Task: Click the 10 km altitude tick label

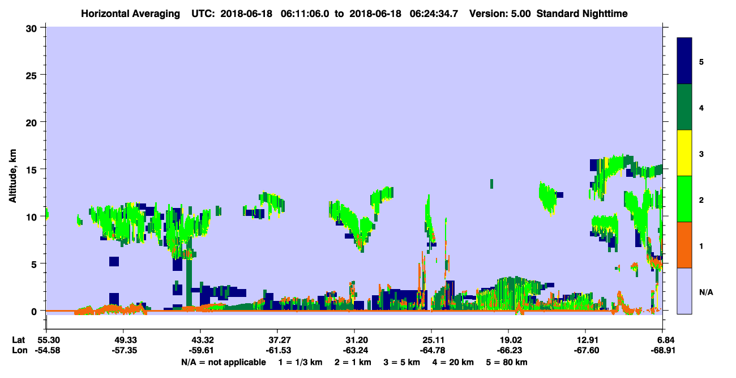Action: pos(33,216)
